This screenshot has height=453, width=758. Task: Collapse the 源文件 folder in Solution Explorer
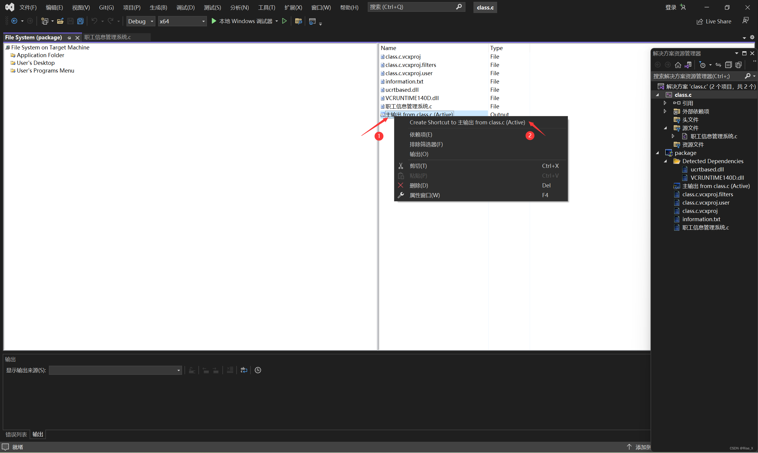(x=666, y=128)
